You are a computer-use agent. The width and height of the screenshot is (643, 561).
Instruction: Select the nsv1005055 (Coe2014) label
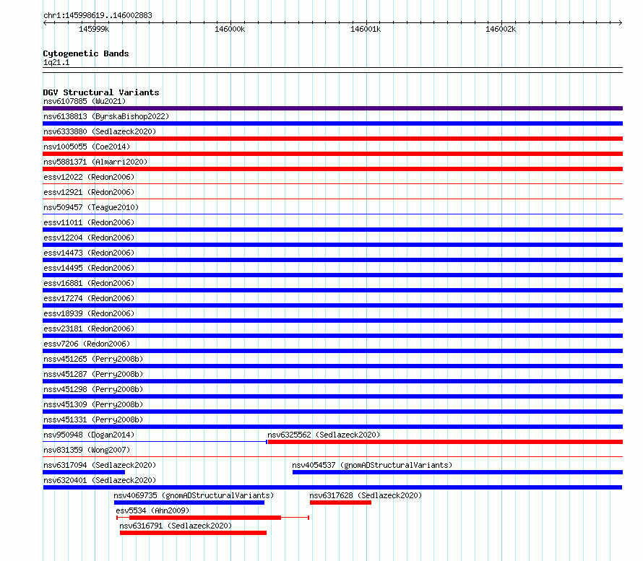click(x=87, y=147)
